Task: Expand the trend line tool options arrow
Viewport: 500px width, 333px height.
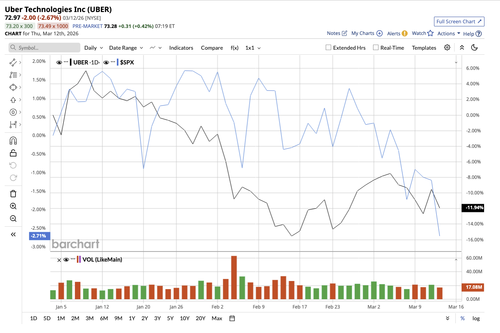Action: coord(20,62)
